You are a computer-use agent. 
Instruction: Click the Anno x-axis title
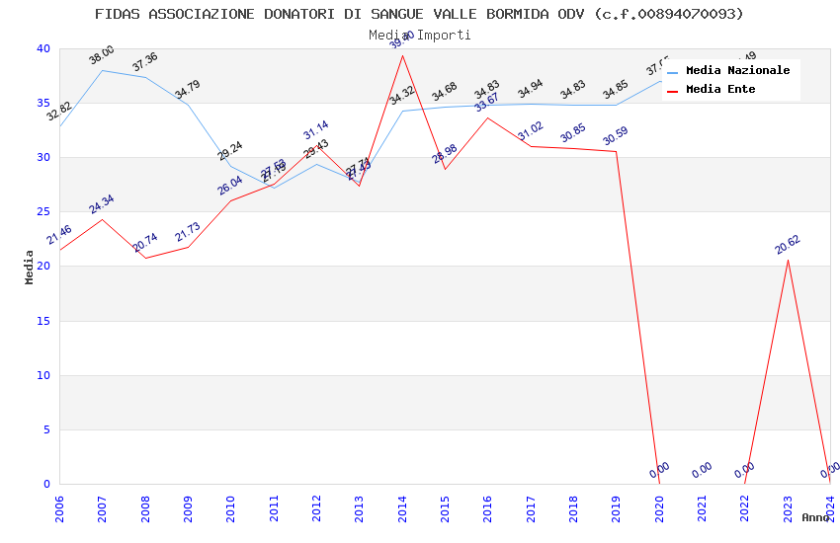tap(815, 517)
